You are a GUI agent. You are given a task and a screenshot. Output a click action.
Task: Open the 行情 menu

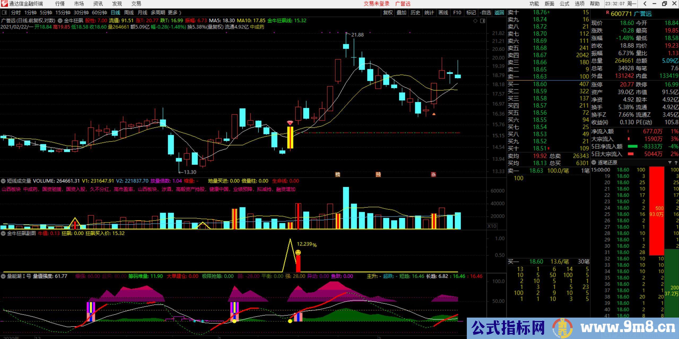[60, 4]
